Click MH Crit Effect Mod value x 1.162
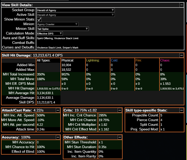The width and height of the screenshot is (187, 160). click(x=104, y=129)
